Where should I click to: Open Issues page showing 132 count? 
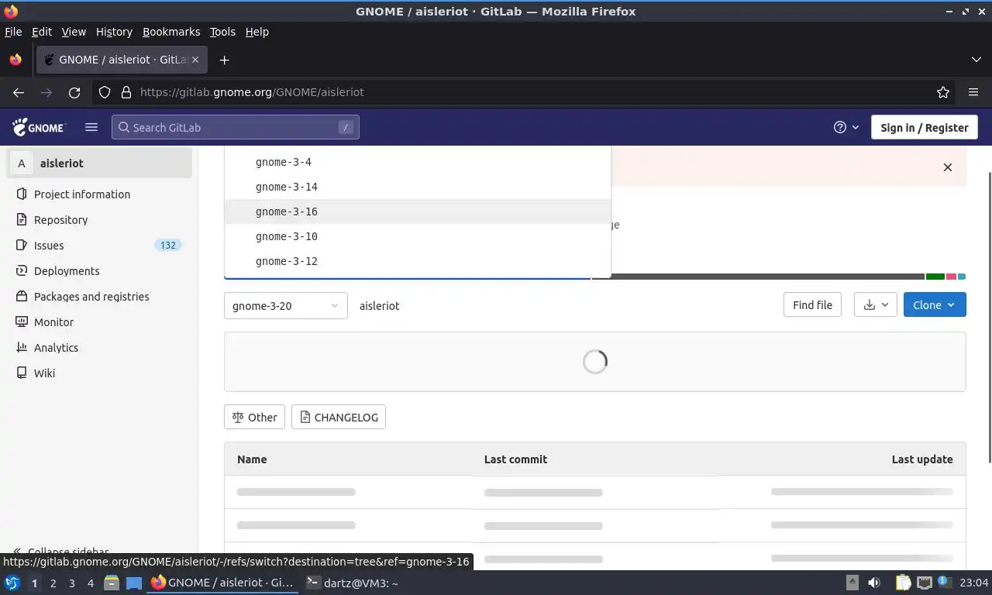[99, 245]
